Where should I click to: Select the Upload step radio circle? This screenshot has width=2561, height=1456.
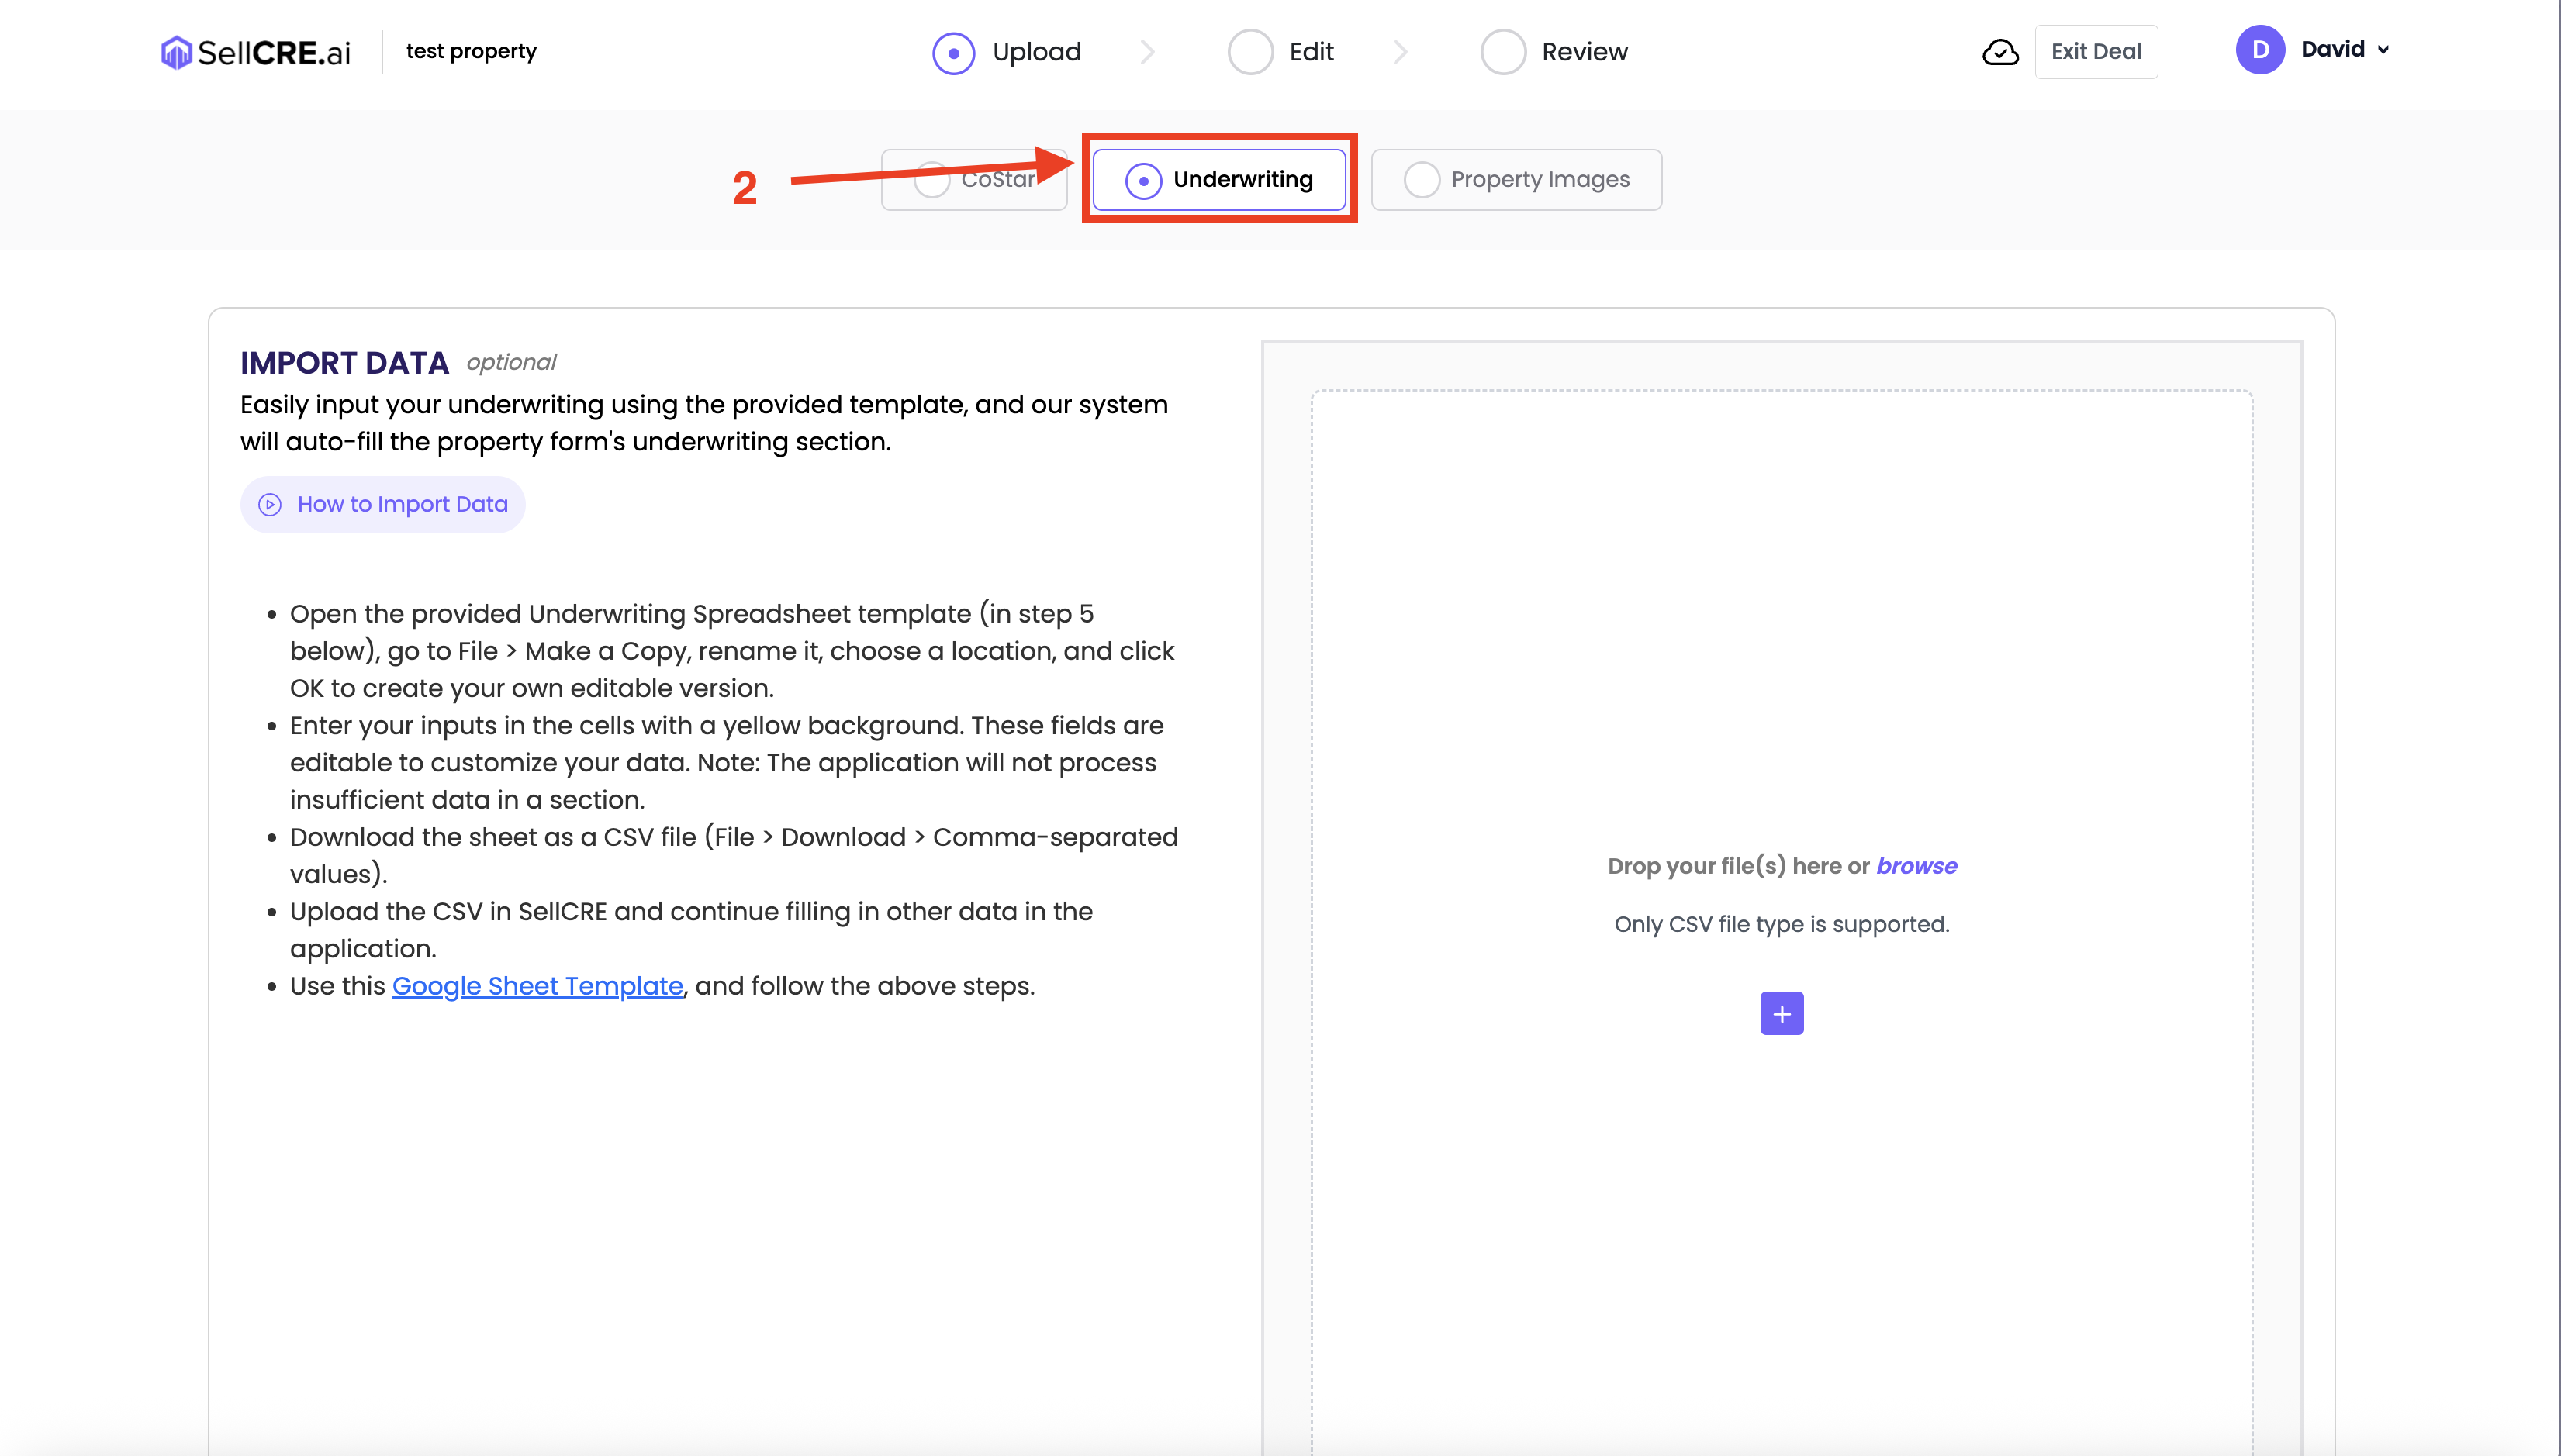pos(953,52)
